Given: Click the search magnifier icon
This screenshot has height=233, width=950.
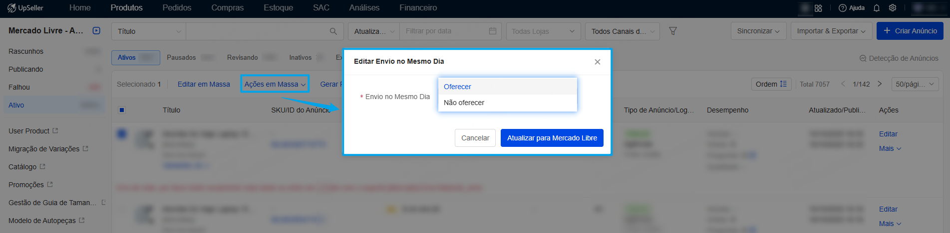Looking at the screenshot, I should pos(333,31).
